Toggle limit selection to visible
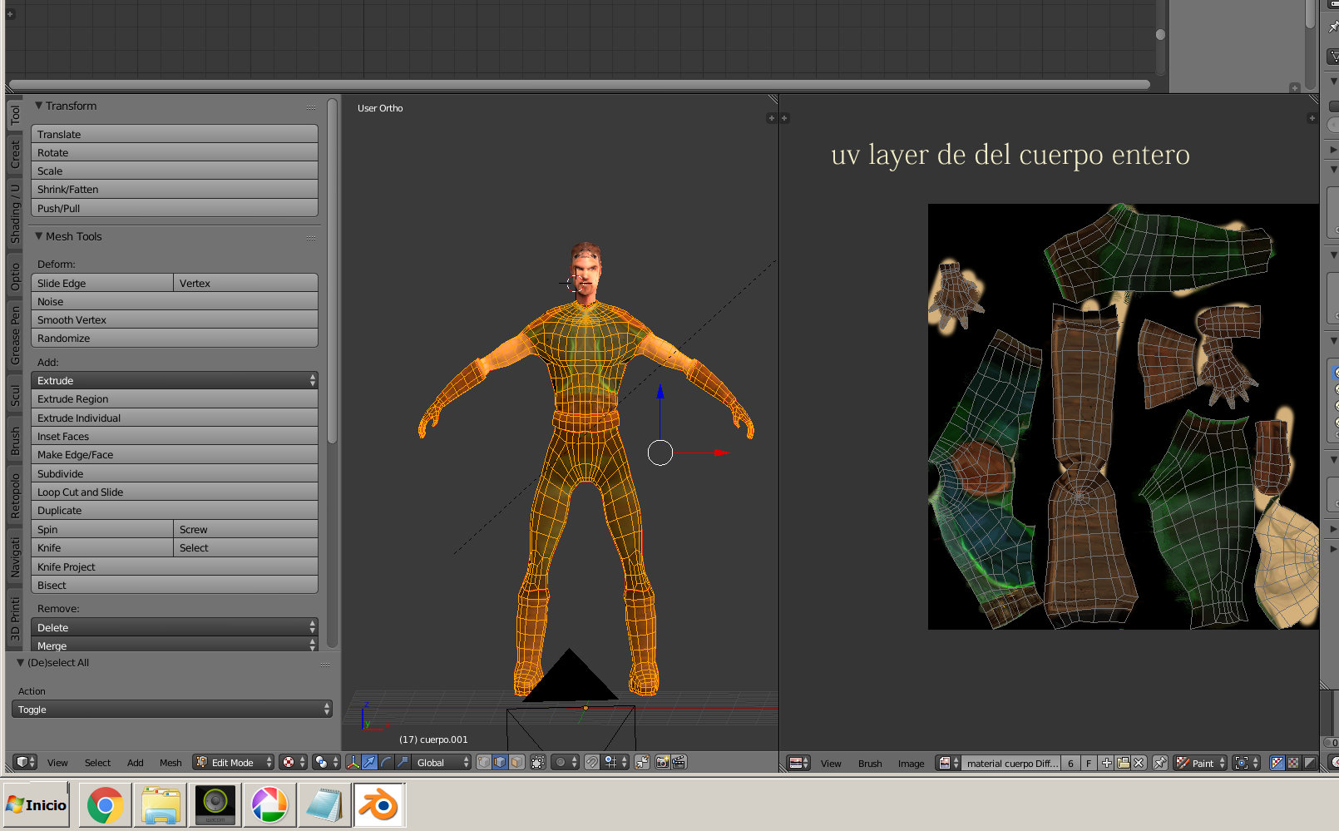This screenshot has width=1339, height=831. coord(538,762)
